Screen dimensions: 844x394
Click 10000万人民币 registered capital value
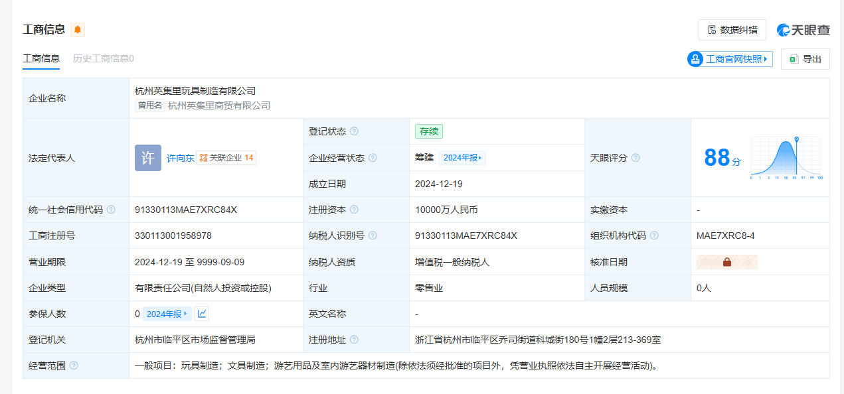(446, 210)
